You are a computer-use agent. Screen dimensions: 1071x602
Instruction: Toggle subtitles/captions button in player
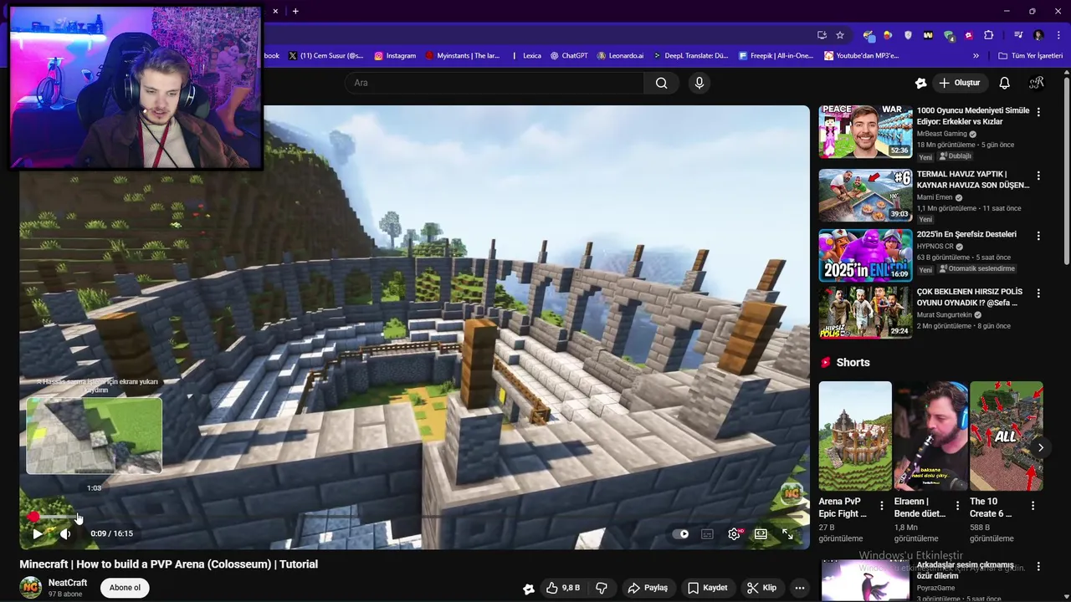click(707, 534)
